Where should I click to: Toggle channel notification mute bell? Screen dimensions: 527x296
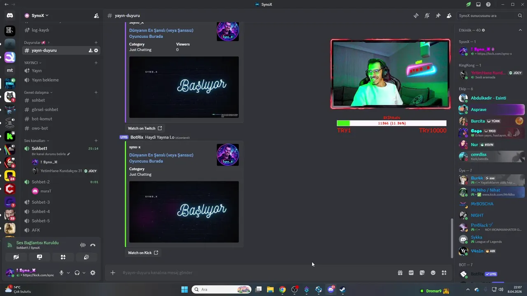click(x=427, y=16)
